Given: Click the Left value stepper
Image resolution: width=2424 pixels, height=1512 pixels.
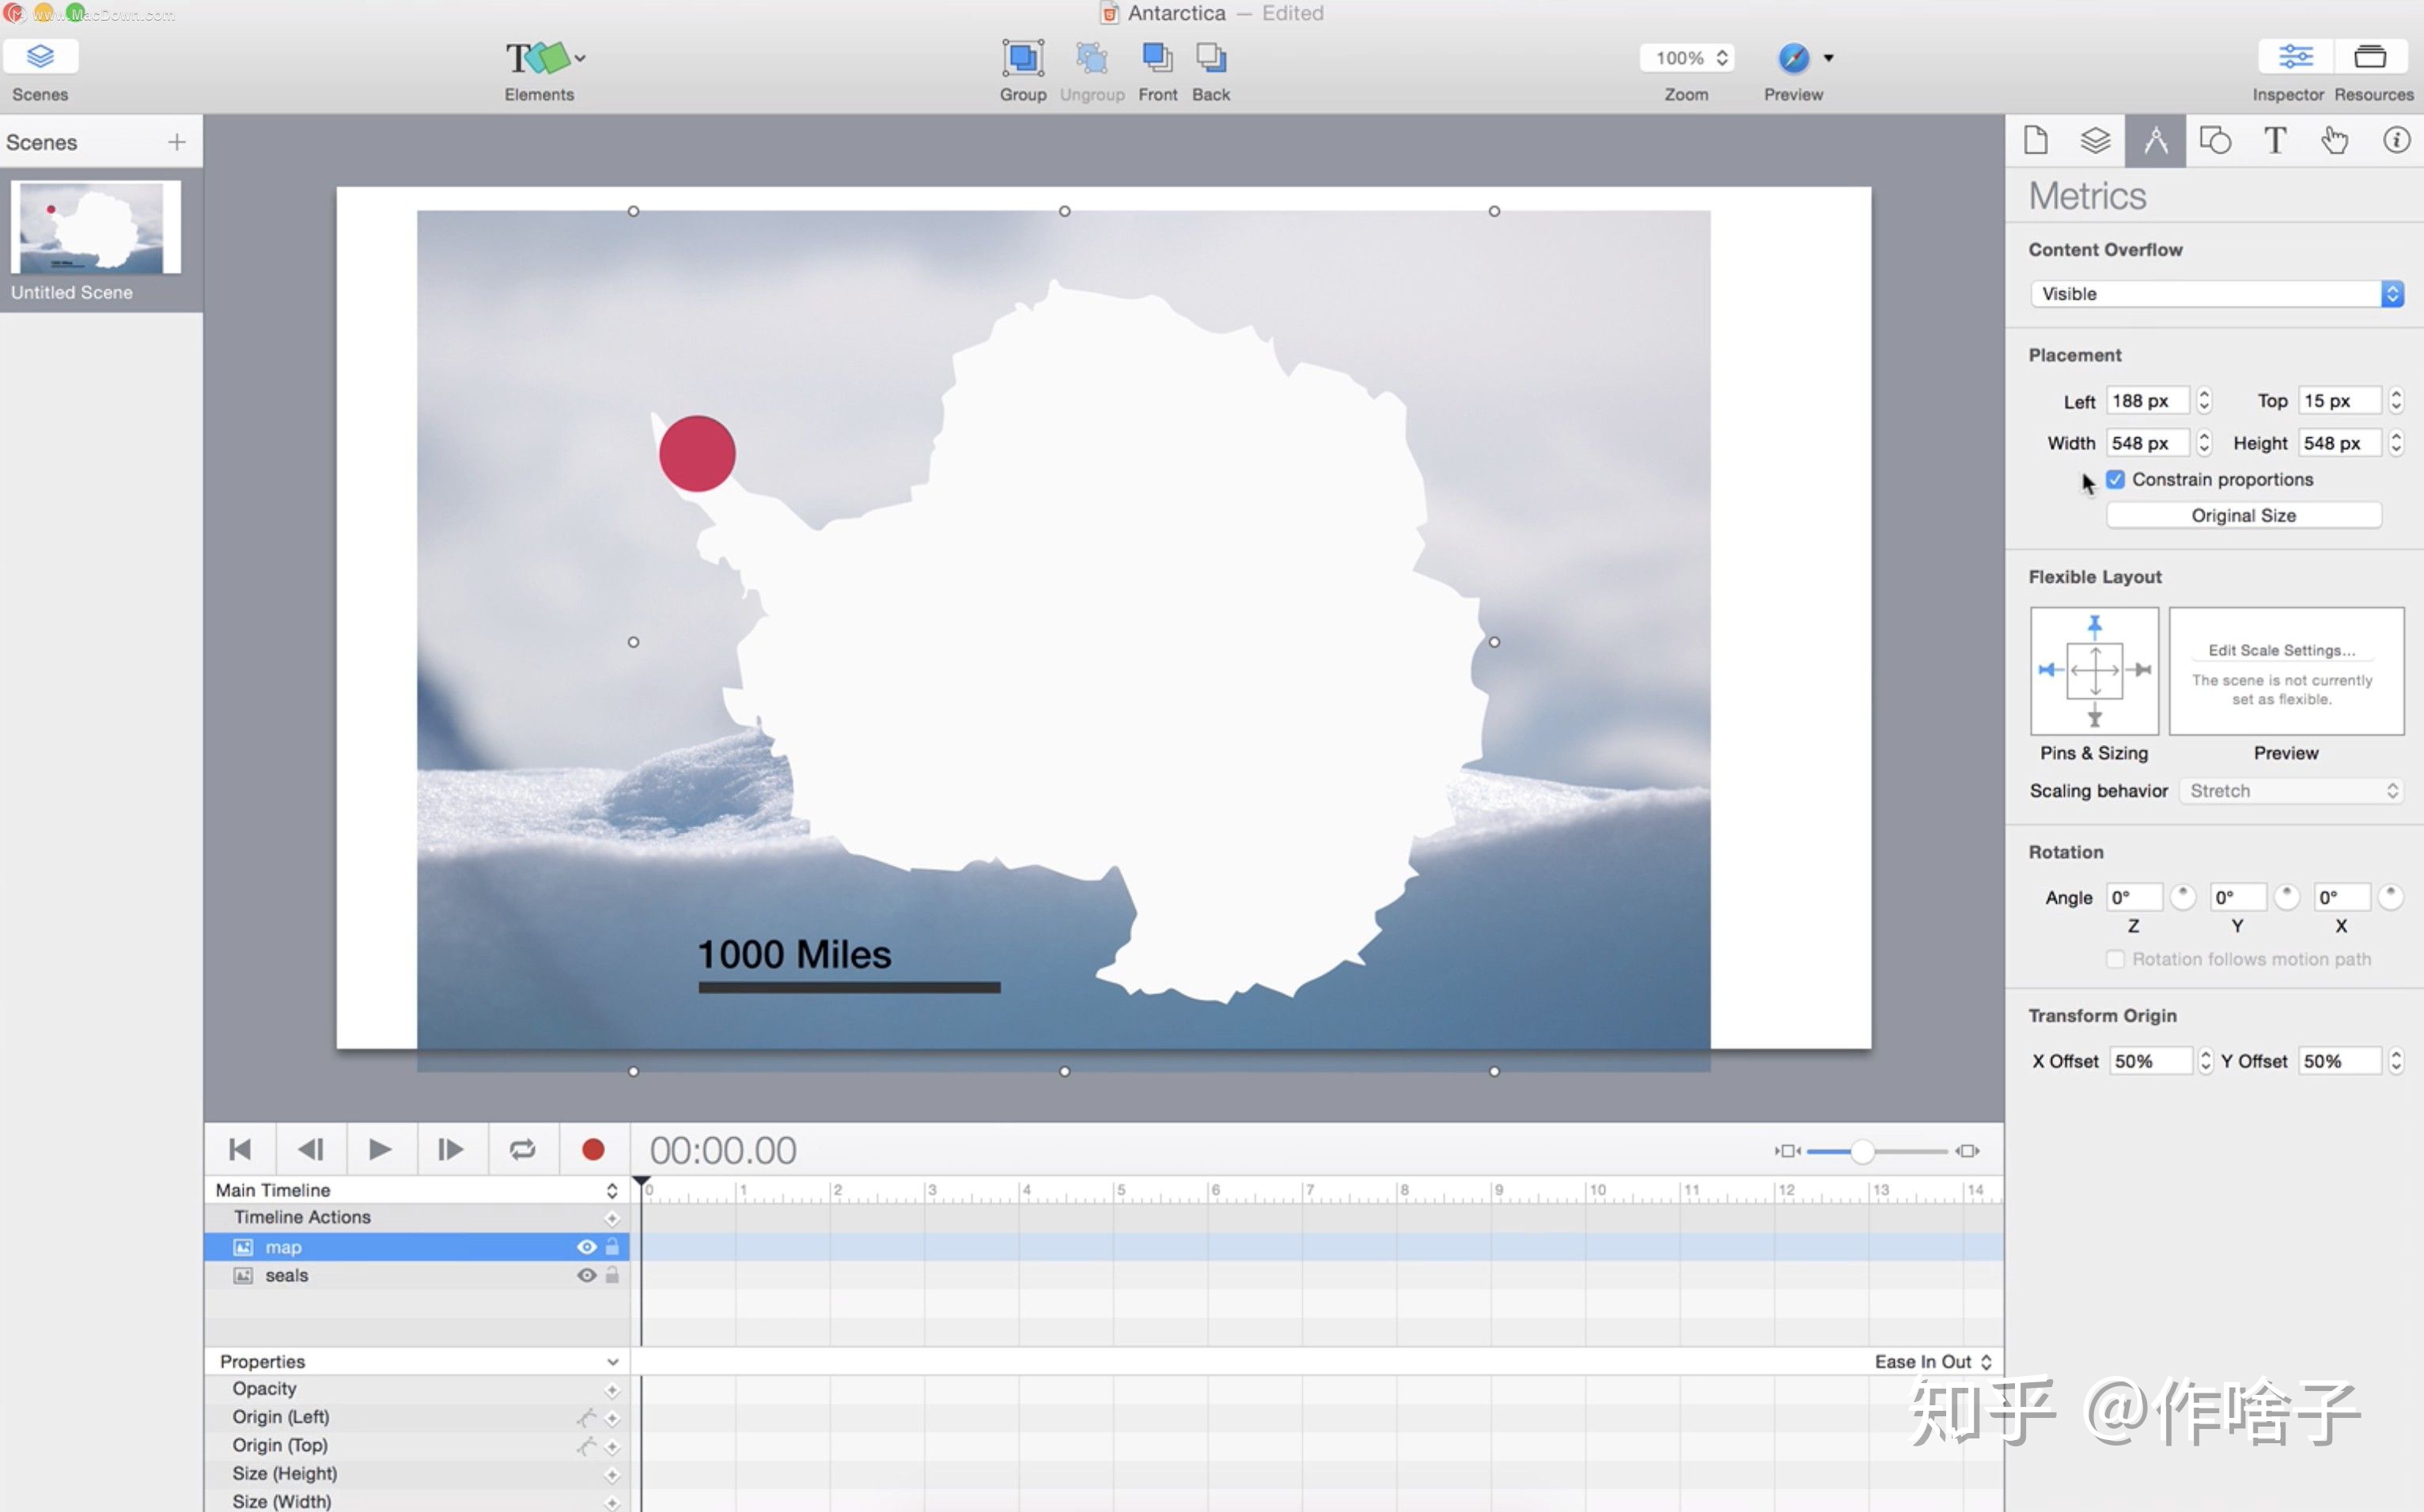Looking at the screenshot, I should (x=2204, y=401).
